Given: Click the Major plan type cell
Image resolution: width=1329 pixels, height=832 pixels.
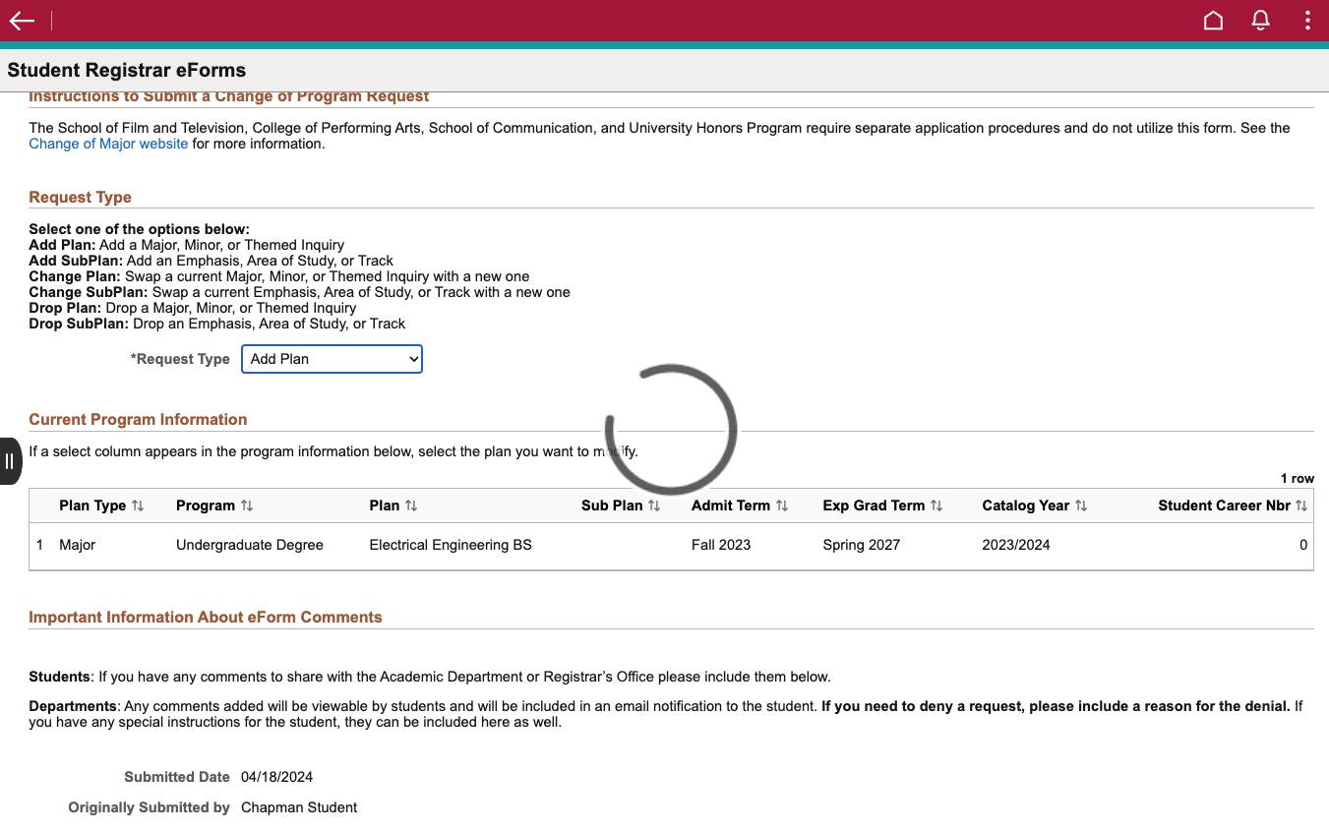Looking at the screenshot, I should point(78,545).
